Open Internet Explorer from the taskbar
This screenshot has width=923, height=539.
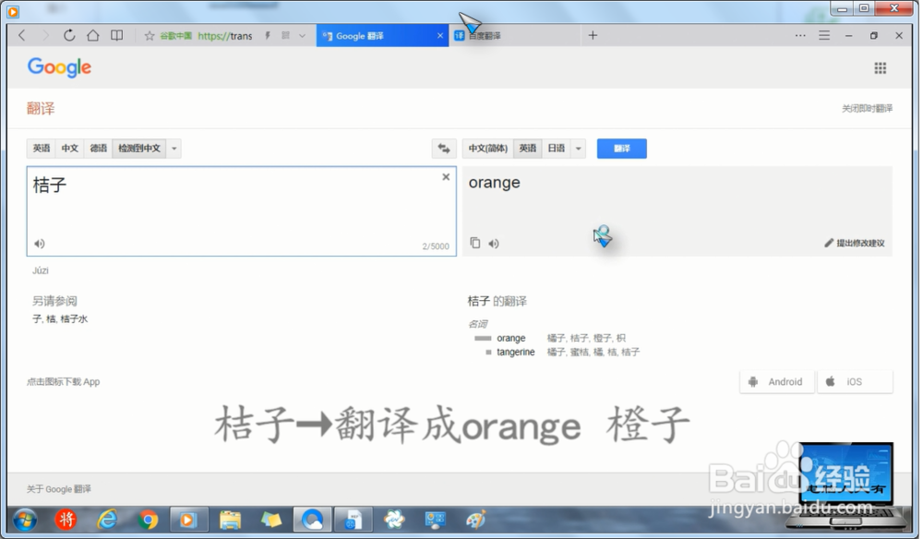click(107, 521)
